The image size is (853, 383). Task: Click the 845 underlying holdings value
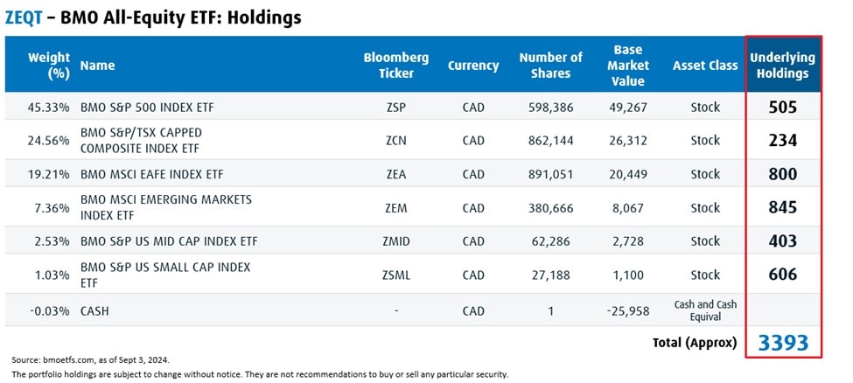pyautogui.click(x=783, y=208)
